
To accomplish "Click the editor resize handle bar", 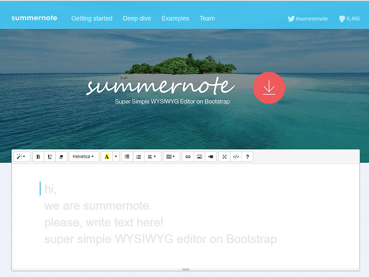I will click(x=186, y=269).
